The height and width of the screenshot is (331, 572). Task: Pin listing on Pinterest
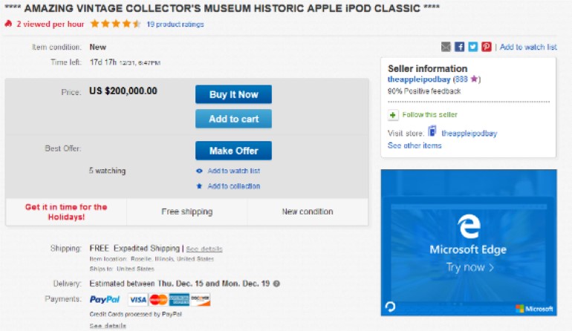point(487,47)
